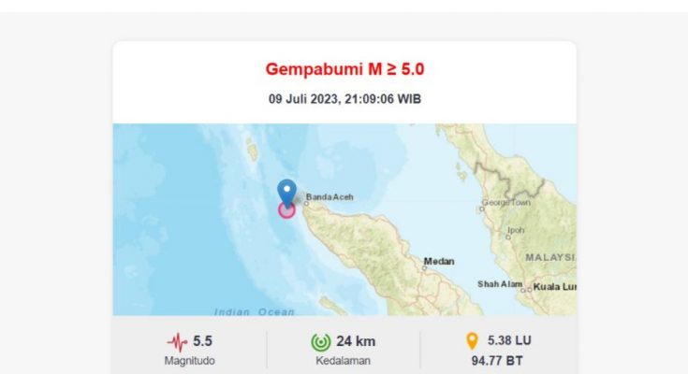688x374 pixels.
Task: Click the Indian Ocean map label
Action: click(x=254, y=311)
